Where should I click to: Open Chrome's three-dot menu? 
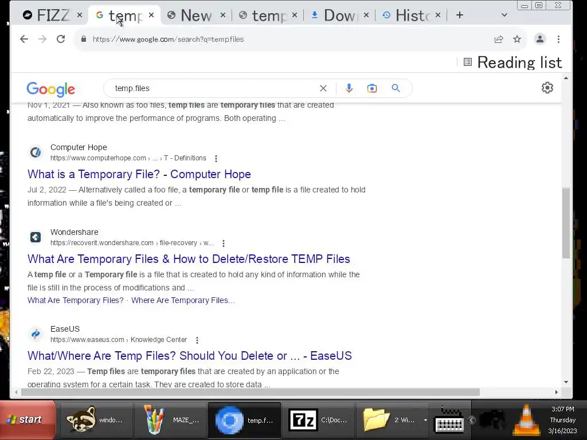point(558,39)
